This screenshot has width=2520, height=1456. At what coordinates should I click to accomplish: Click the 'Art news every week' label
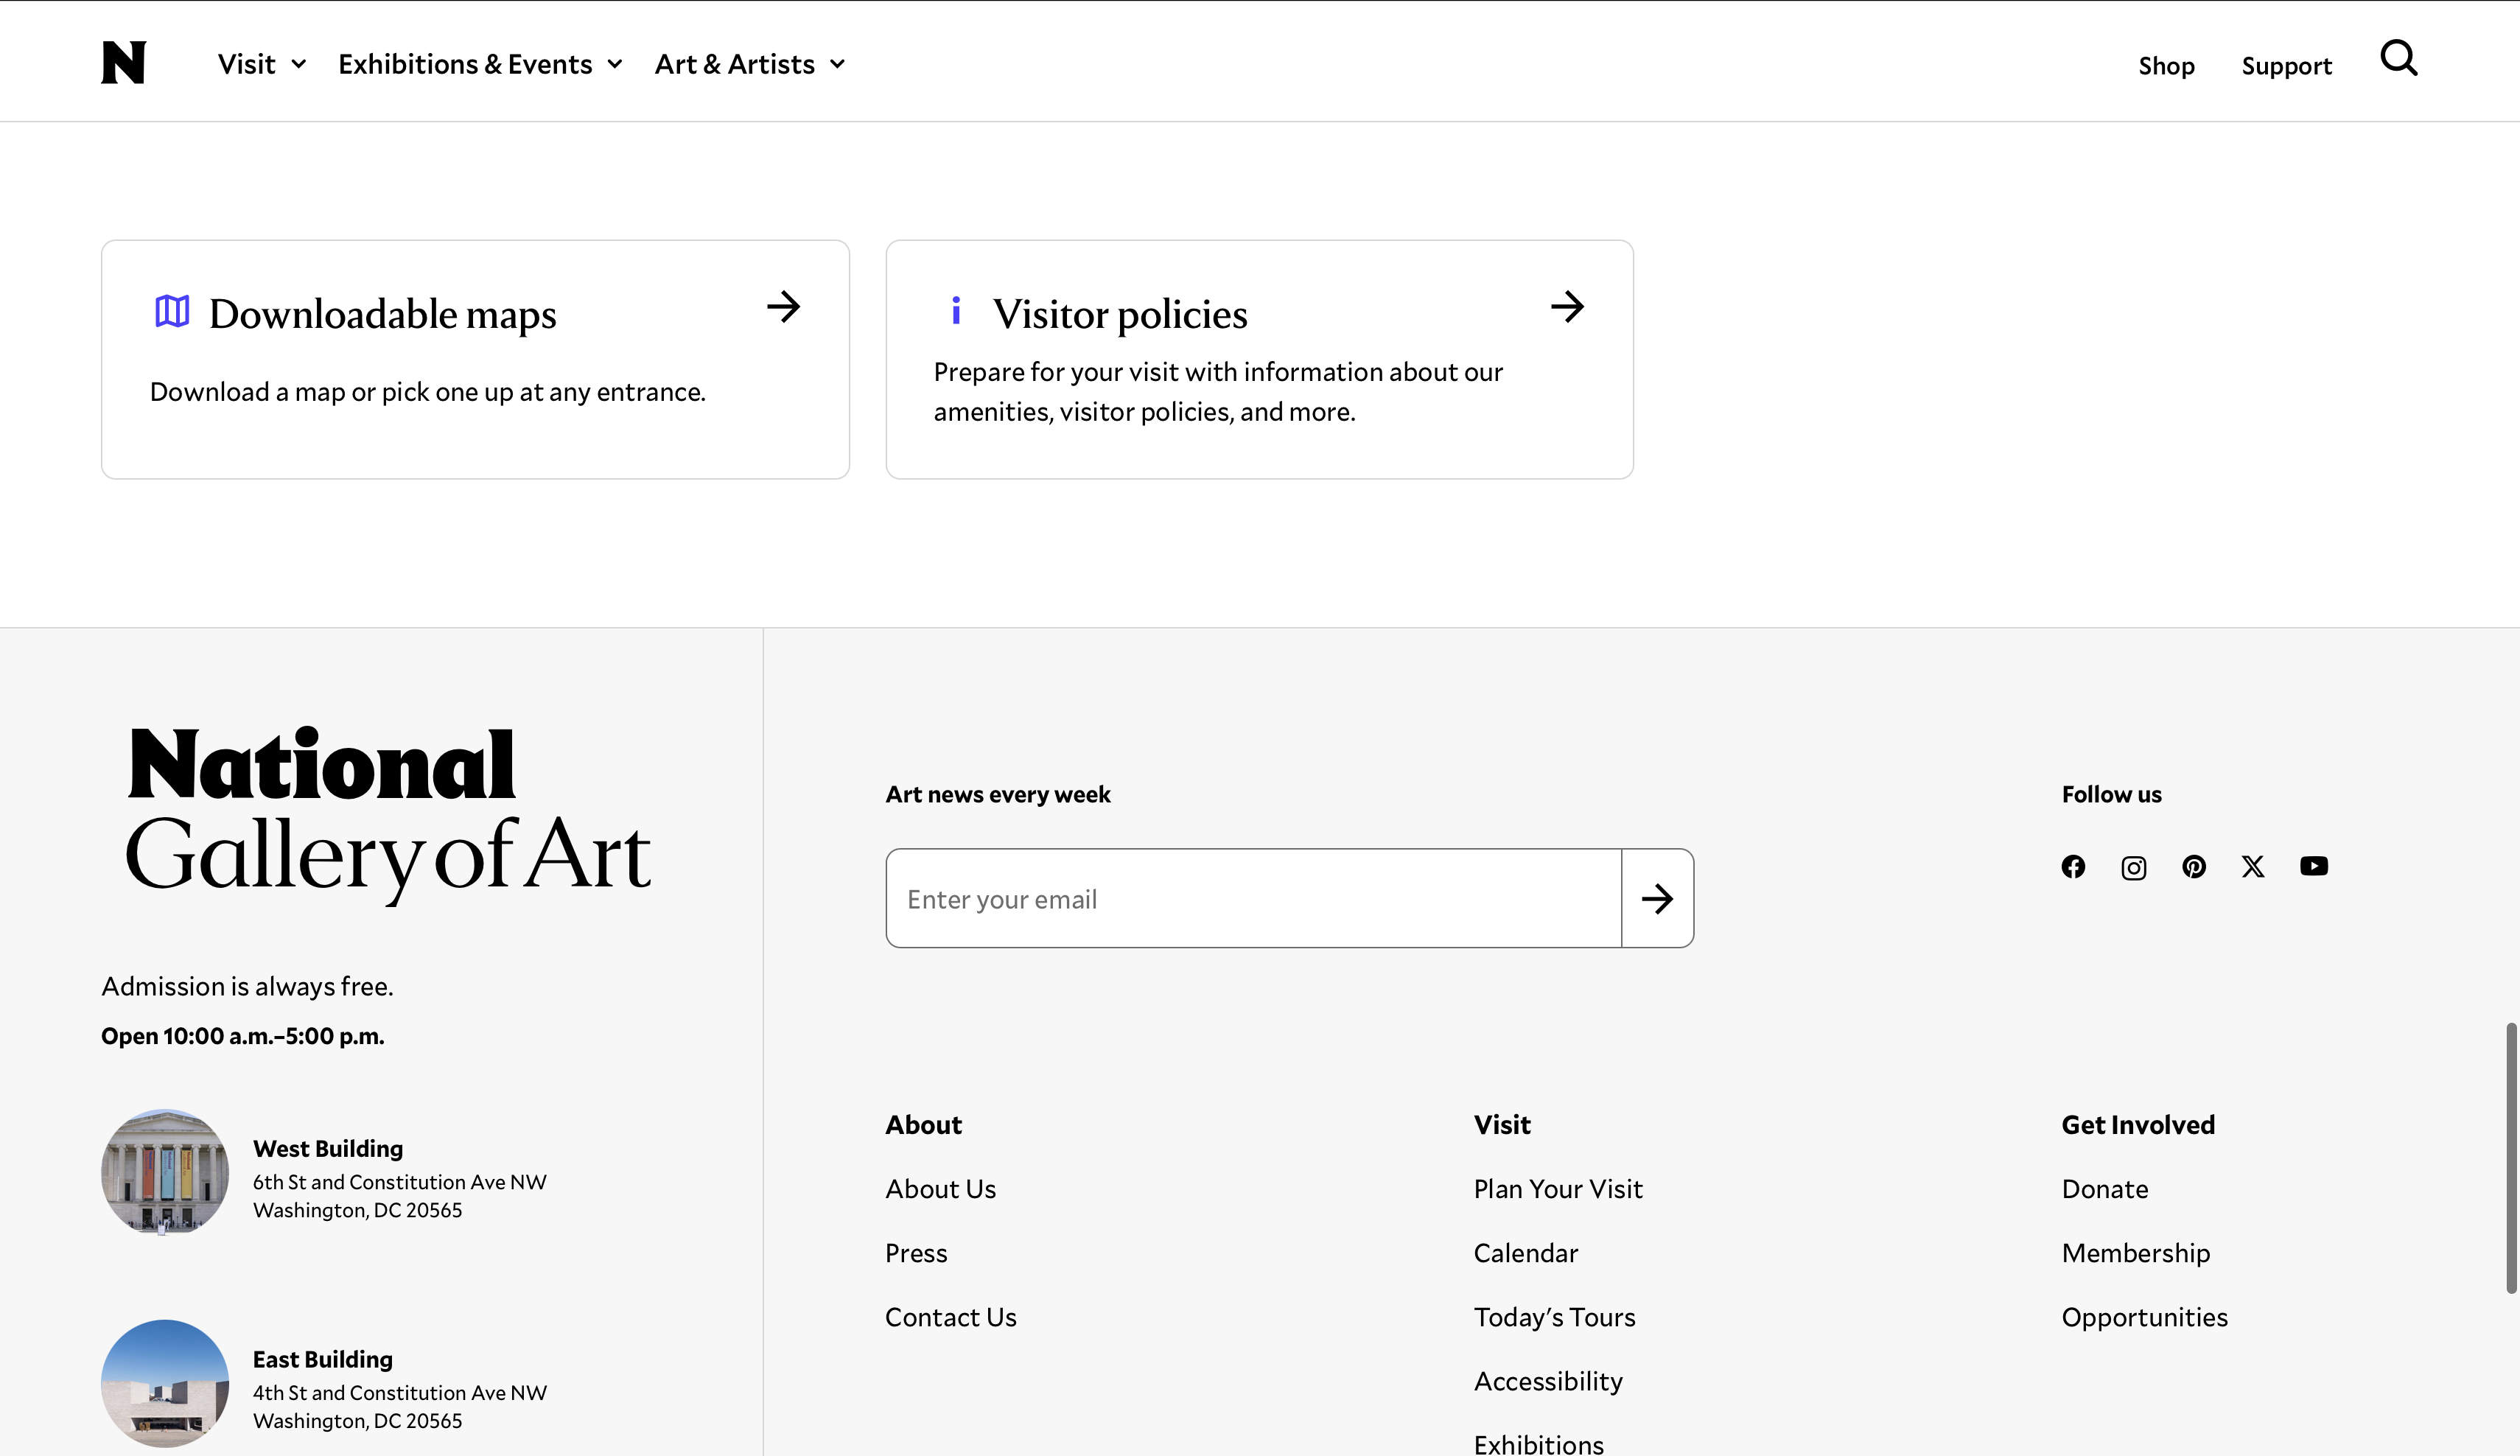(998, 794)
